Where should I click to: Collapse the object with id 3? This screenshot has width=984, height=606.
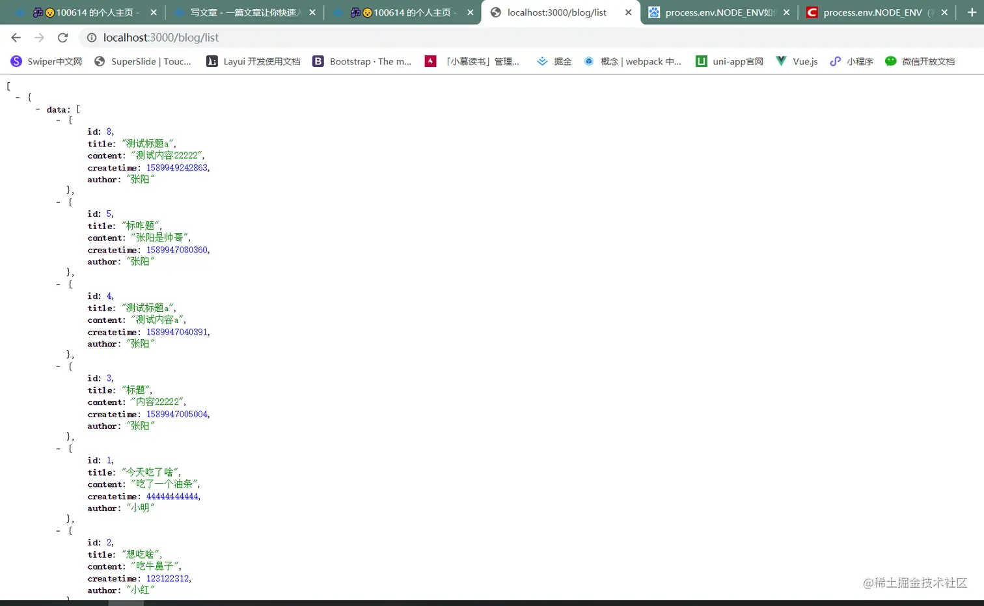pos(59,366)
